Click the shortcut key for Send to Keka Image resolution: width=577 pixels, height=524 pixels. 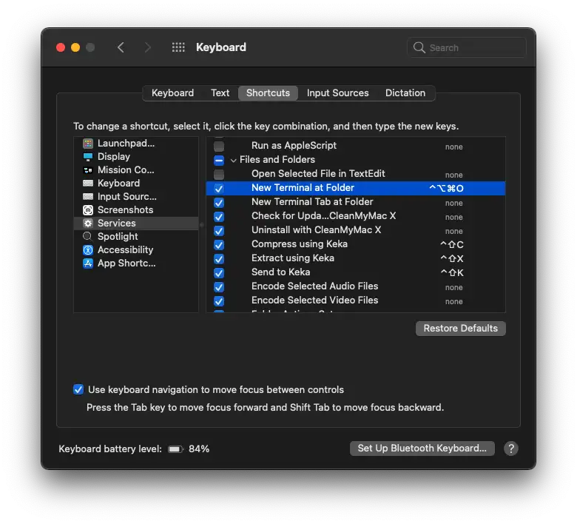click(x=451, y=272)
